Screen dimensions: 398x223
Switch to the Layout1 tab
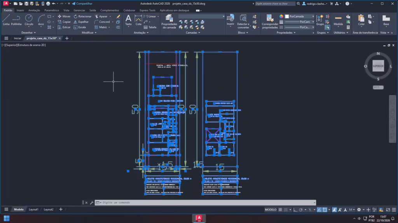tap(33, 209)
